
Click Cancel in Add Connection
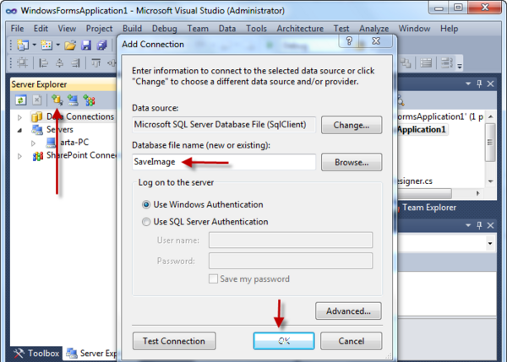[x=352, y=341]
